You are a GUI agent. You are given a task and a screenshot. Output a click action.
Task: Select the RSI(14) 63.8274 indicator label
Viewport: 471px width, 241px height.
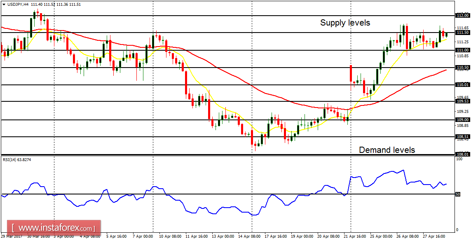(x=17, y=160)
